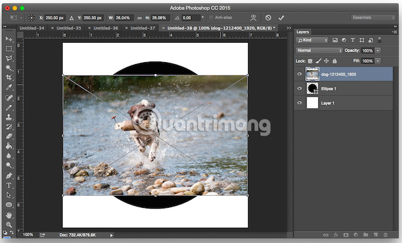Switch to Untitled-34 tab
This screenshot has width=402, height=243.
[32, 28]
